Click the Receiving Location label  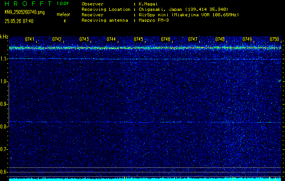pyautogui.click(x=106, y=10)
